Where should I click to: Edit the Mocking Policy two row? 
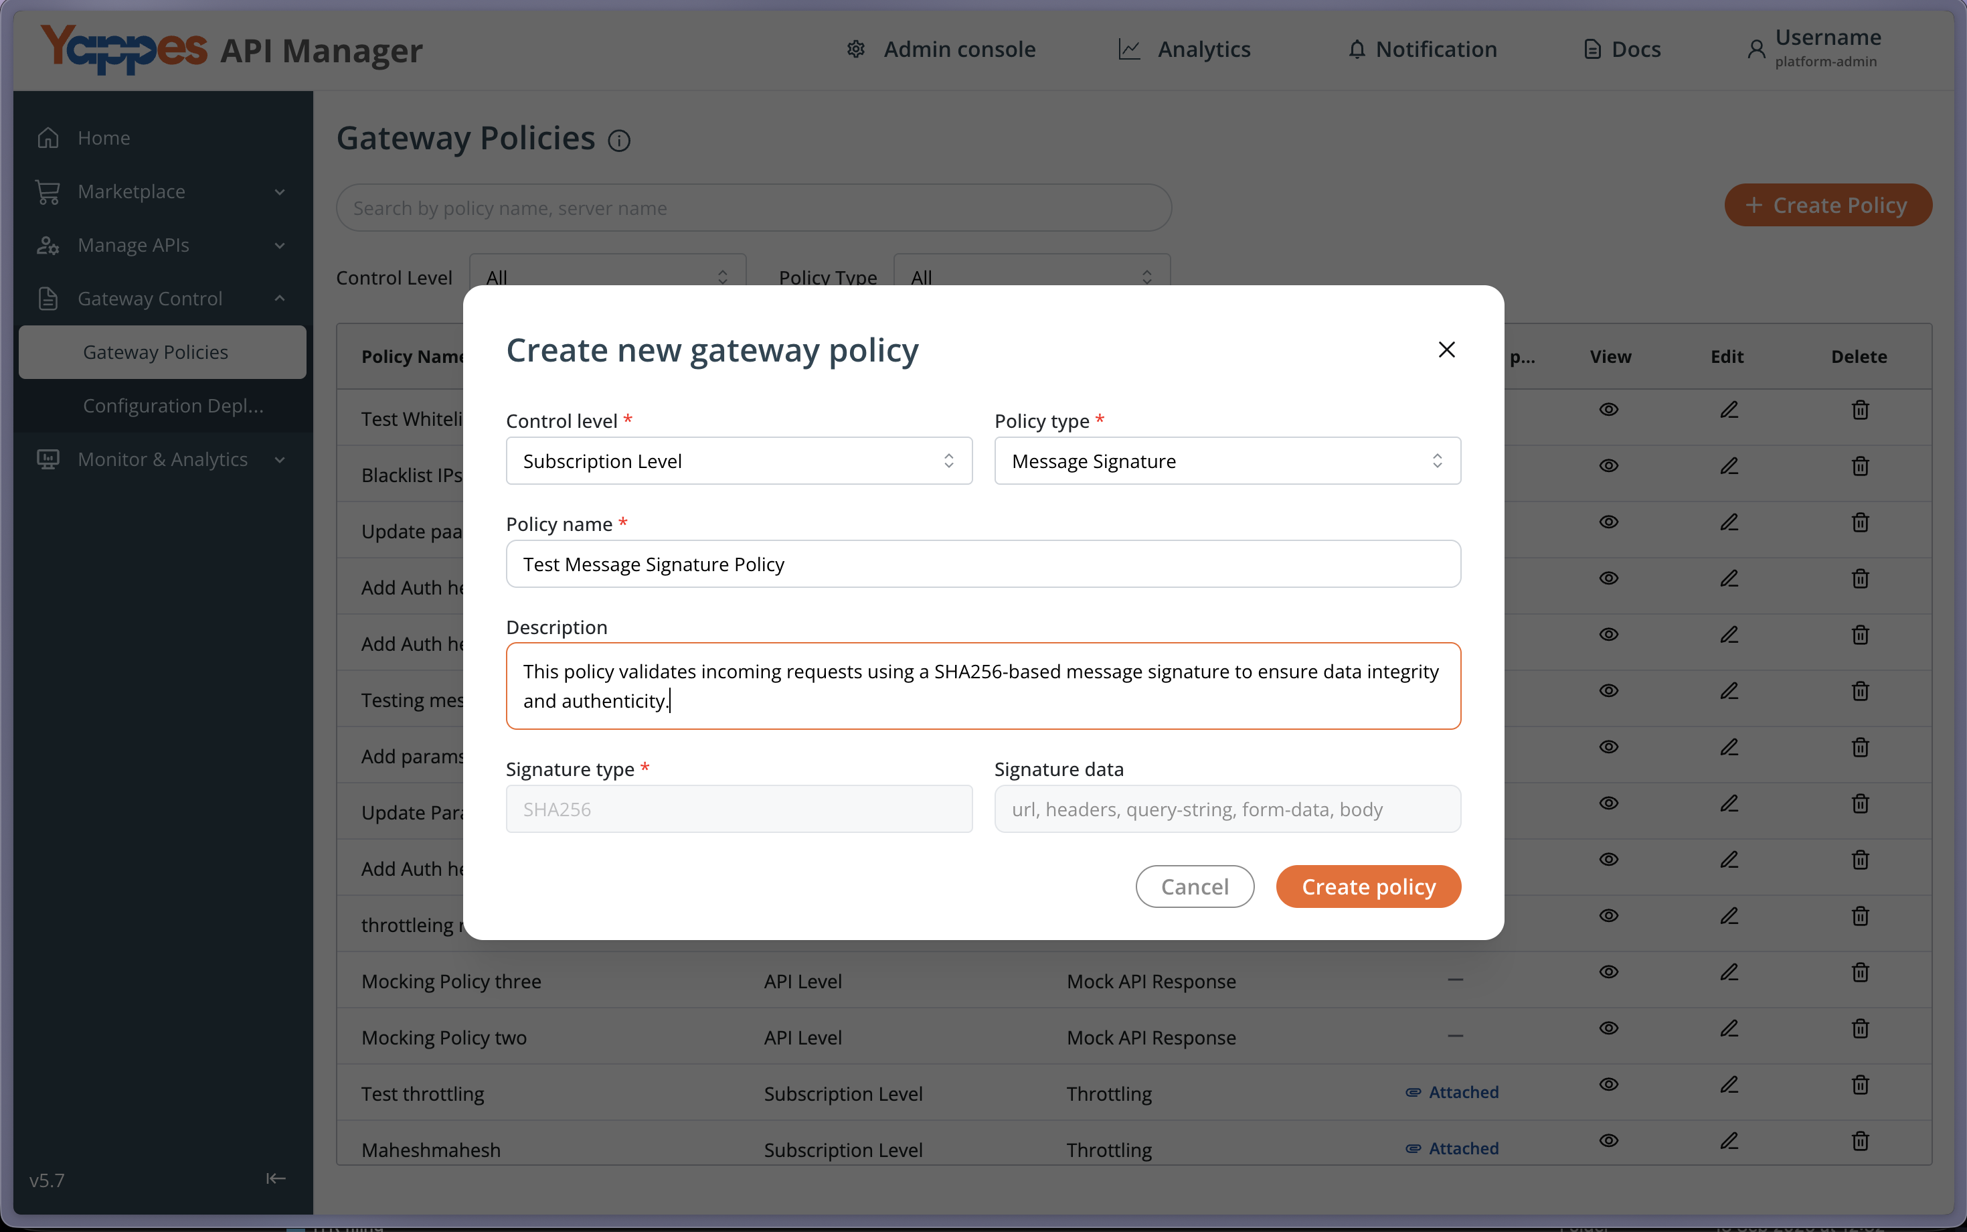point(1728,1028)
